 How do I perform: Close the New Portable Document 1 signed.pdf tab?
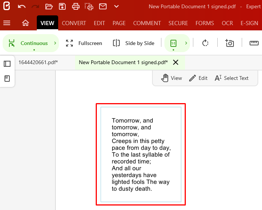click(x=176, y=62)
